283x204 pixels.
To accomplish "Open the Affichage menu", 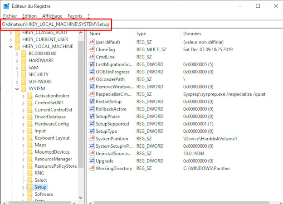I will point(52,16).
